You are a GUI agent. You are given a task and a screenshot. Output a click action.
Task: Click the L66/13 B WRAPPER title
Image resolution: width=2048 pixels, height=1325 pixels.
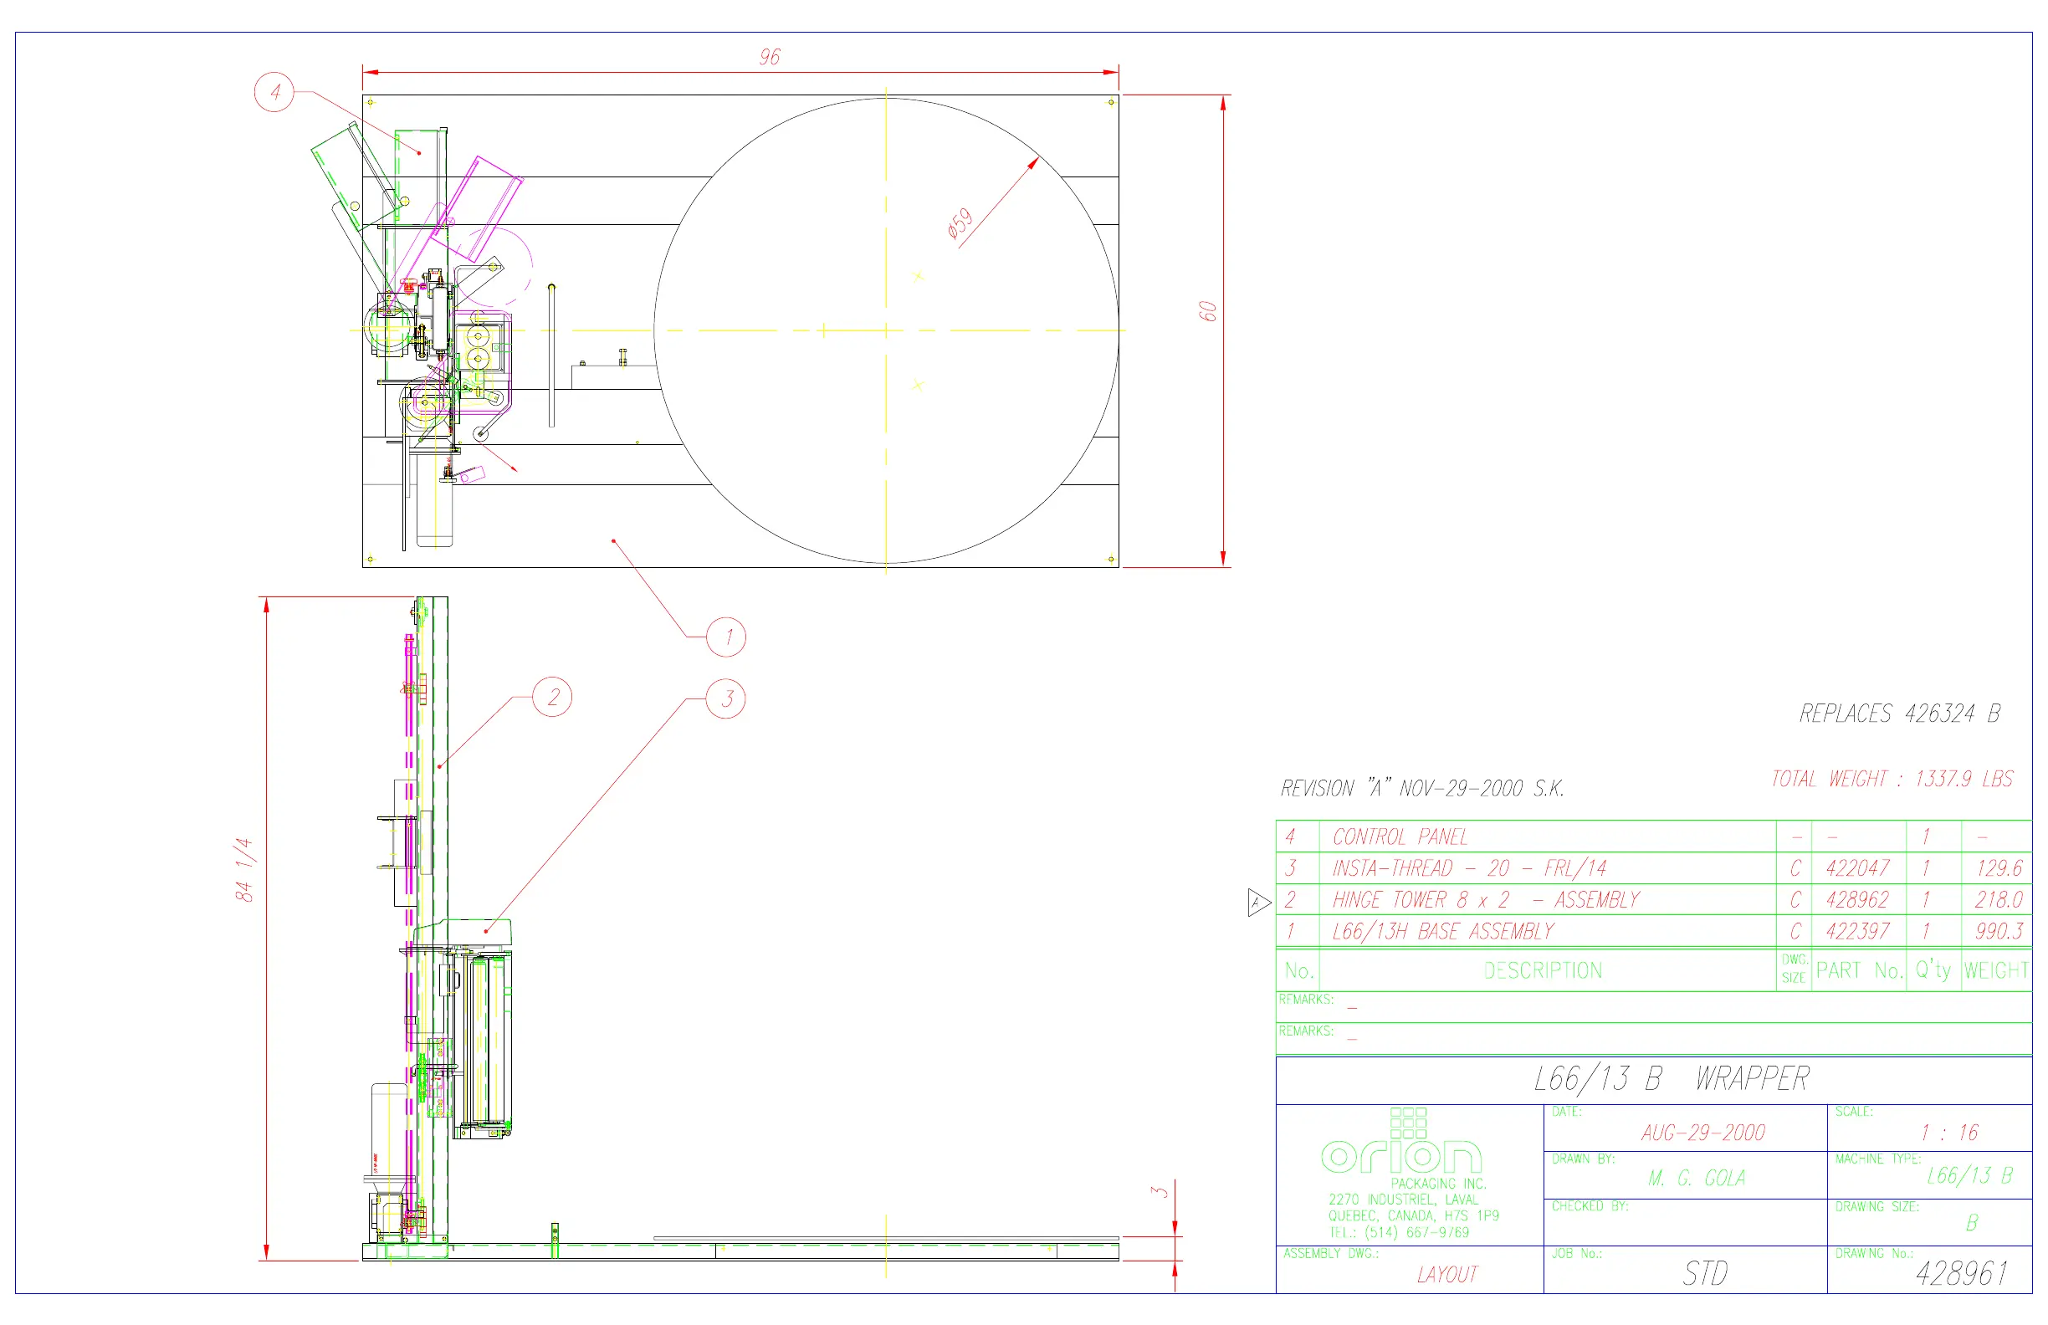pyautogui.click(x=1671, y=1079)
